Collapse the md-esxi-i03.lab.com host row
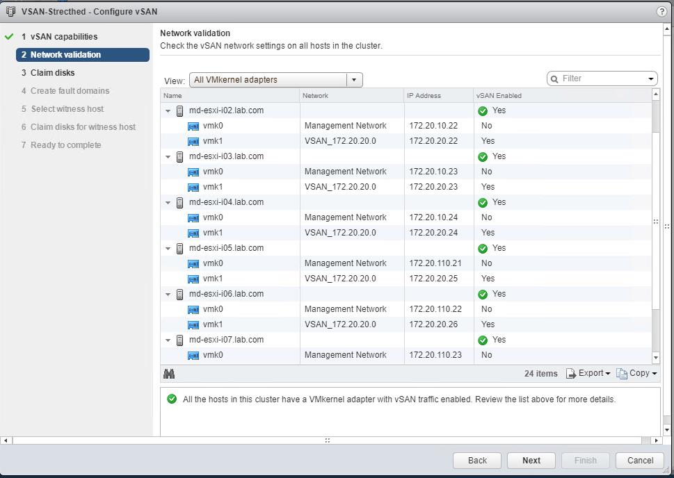The image size is (674, 478). (x=168, y=157)
